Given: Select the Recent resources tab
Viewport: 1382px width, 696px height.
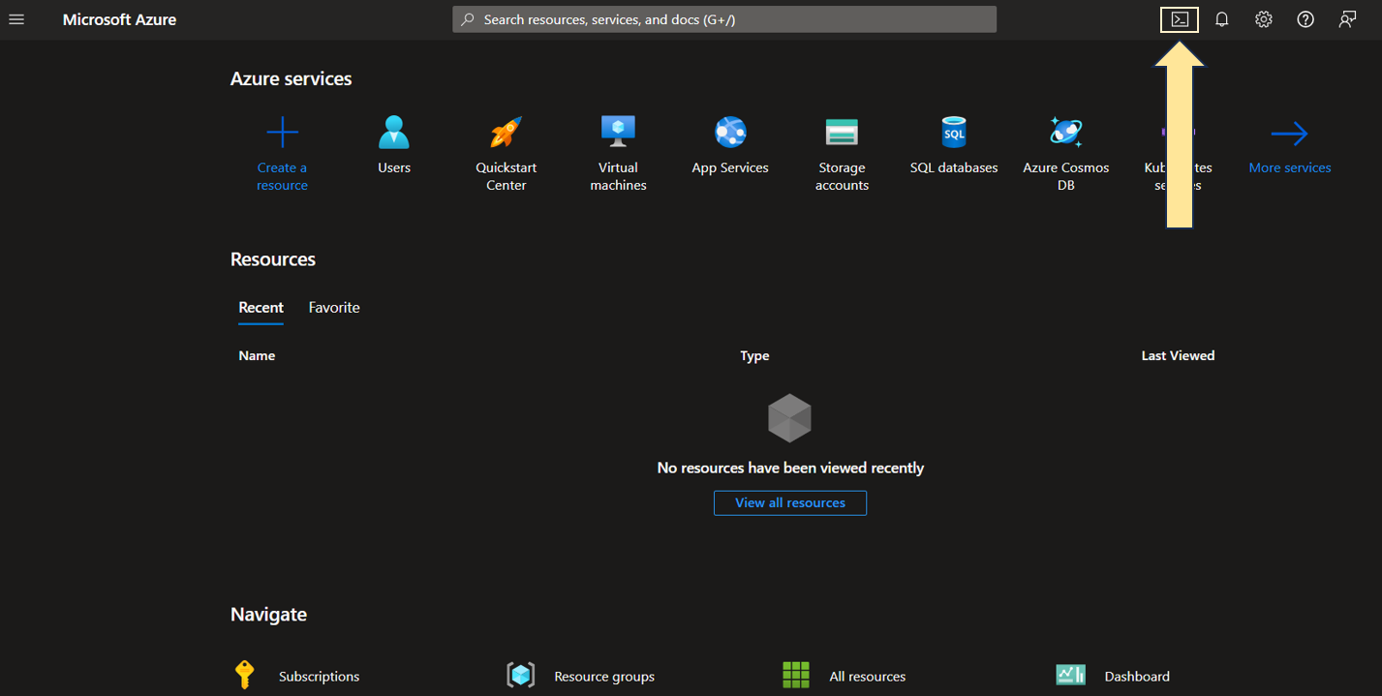Looking at the screenshot, I should (x=261, y=308).
